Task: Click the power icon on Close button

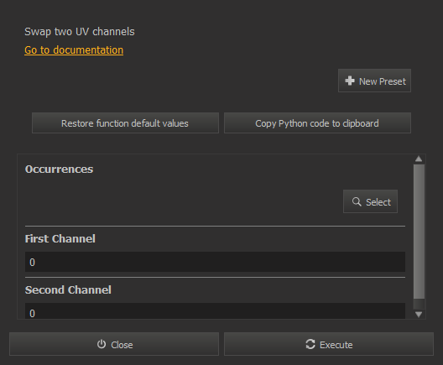Action: [x=102, y=344]
